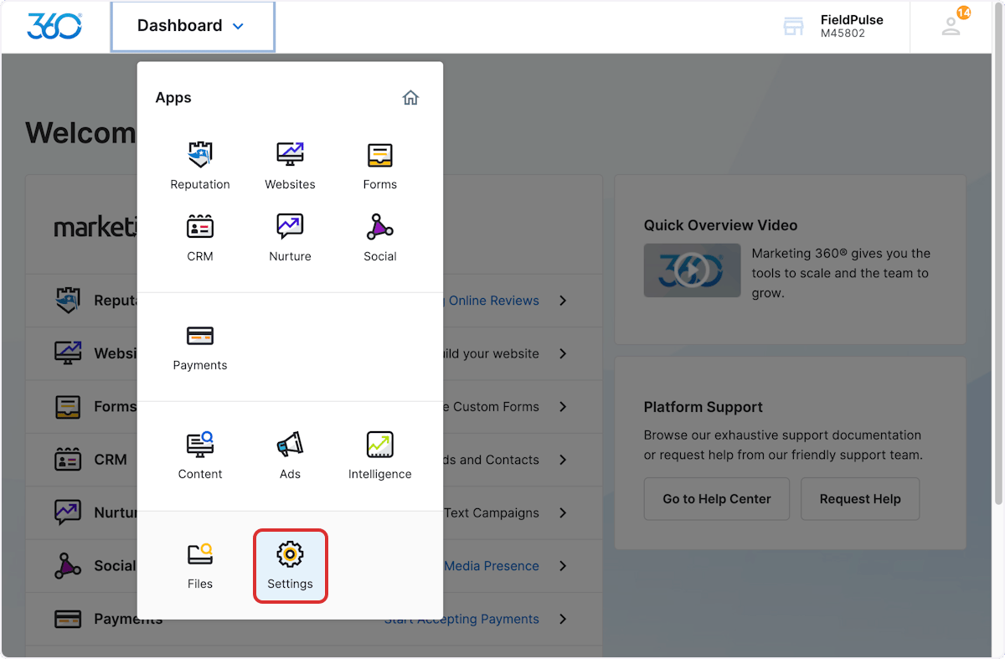Click the Quick Overview Video heading

click(720, 225)
